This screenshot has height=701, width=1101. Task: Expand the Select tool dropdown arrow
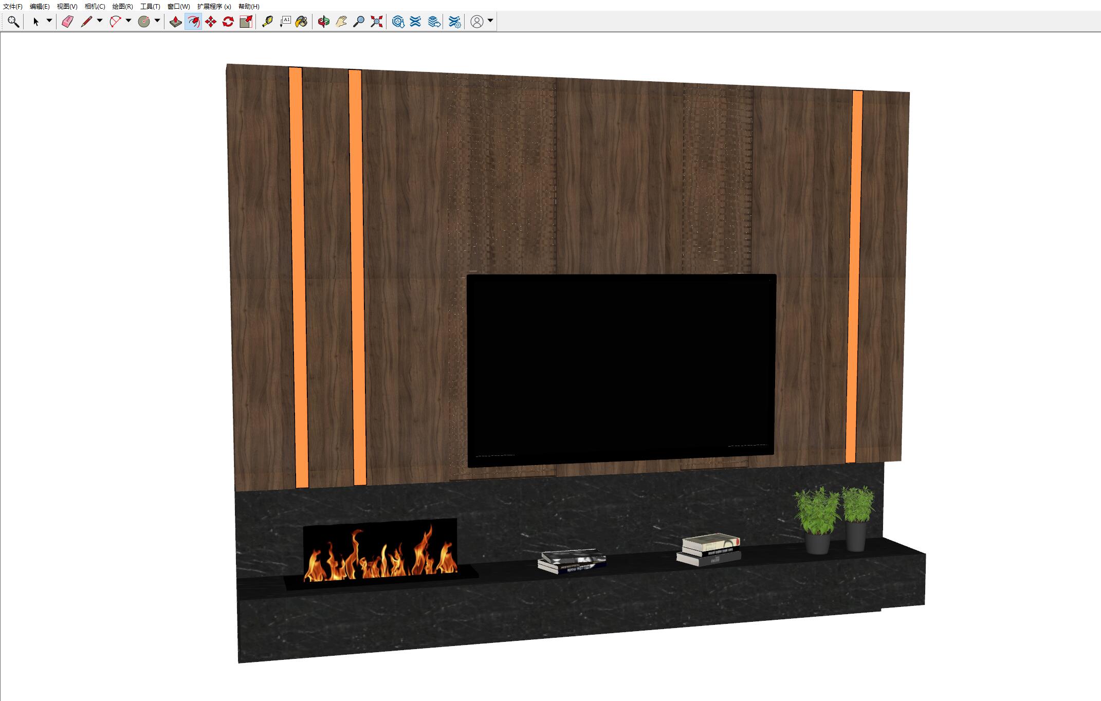click(49, 21)
